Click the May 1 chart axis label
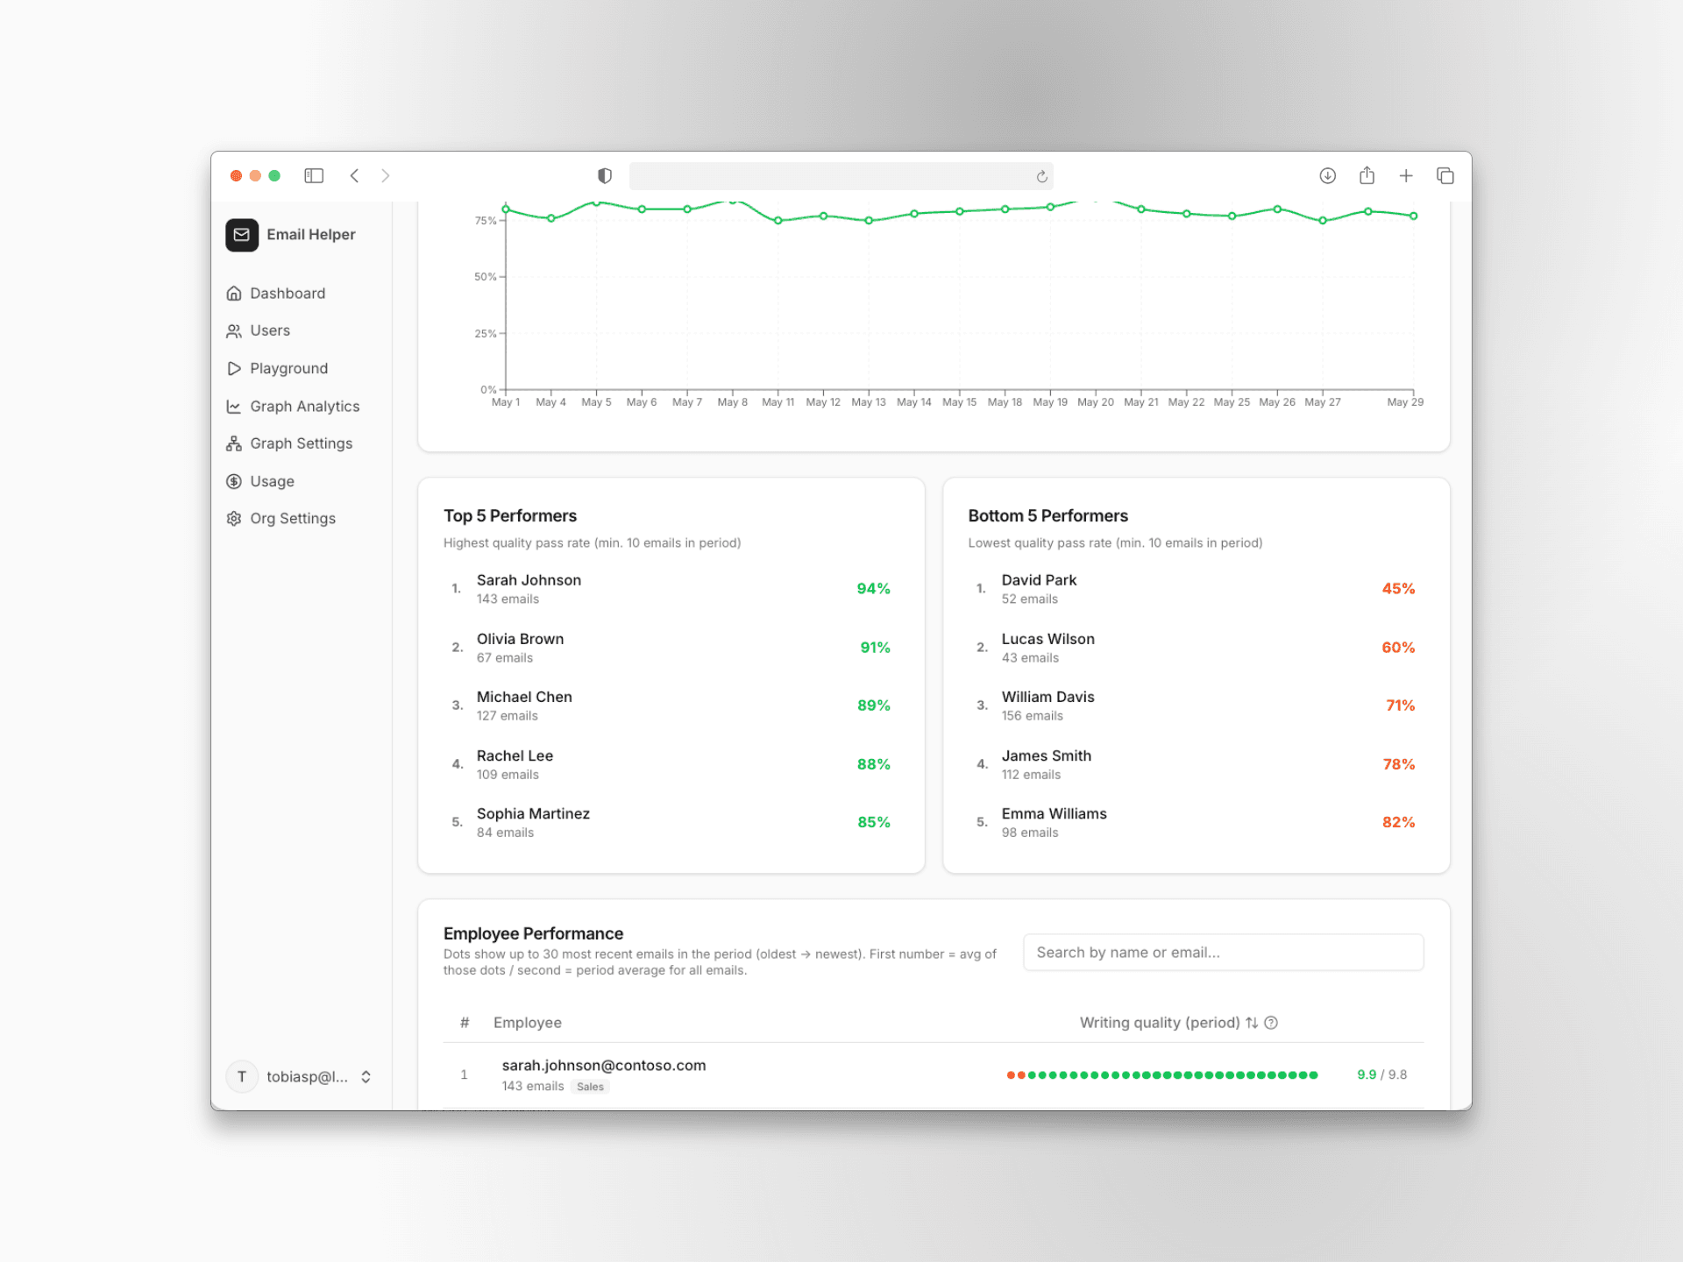Viewport: 1683px width, 1262px height. [506, 402]
